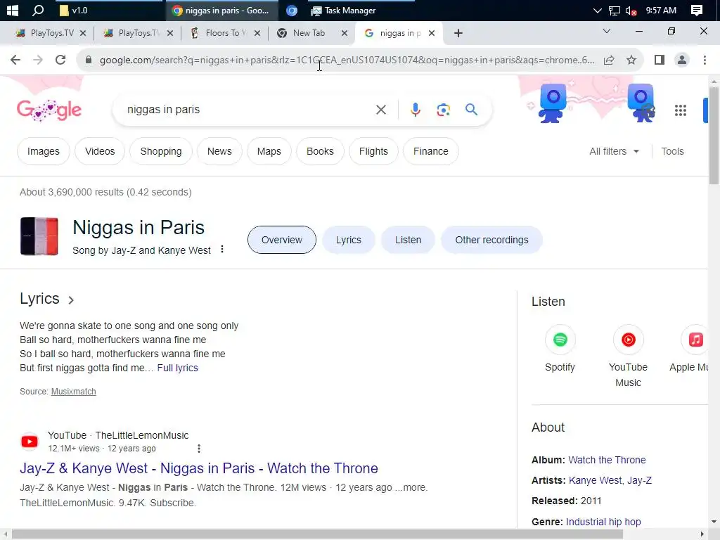
Task: Open more options beside song subtitle
Action: 222,249
